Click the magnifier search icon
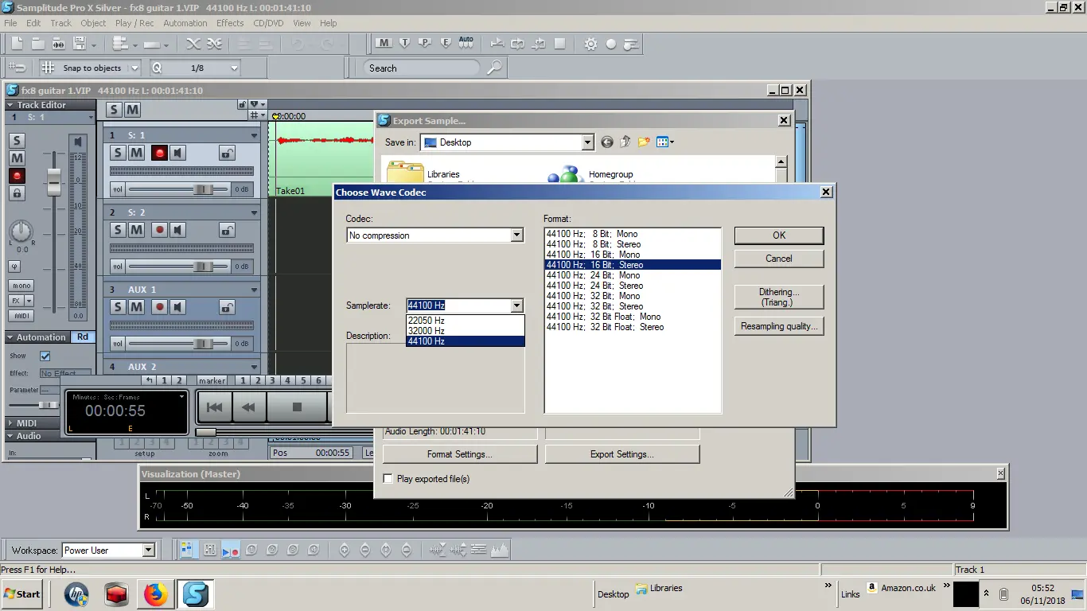1087x611 pixels. coord(494,68)
